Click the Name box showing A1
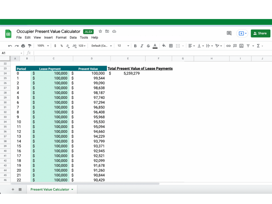Screen dimensions: 272x204 (12, 53)
